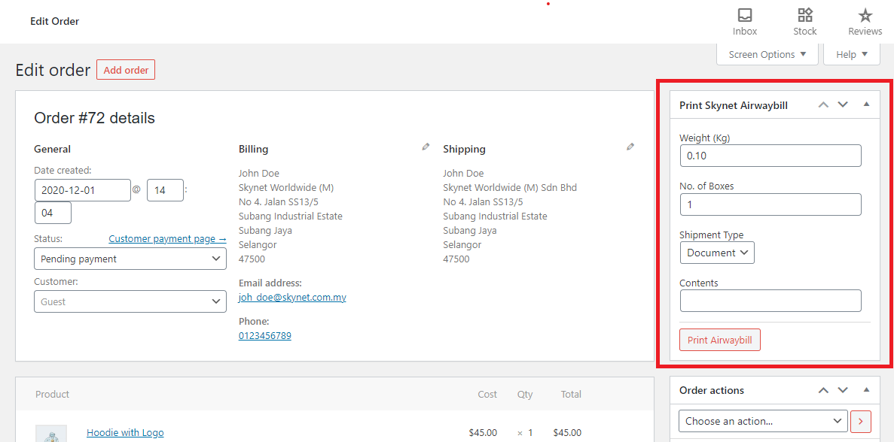Open the Customer payment page link
Screen dimensions: 894x442
[167, 238]
